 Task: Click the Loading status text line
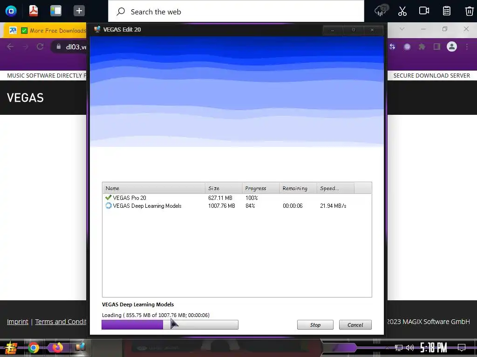coord(156,315)
